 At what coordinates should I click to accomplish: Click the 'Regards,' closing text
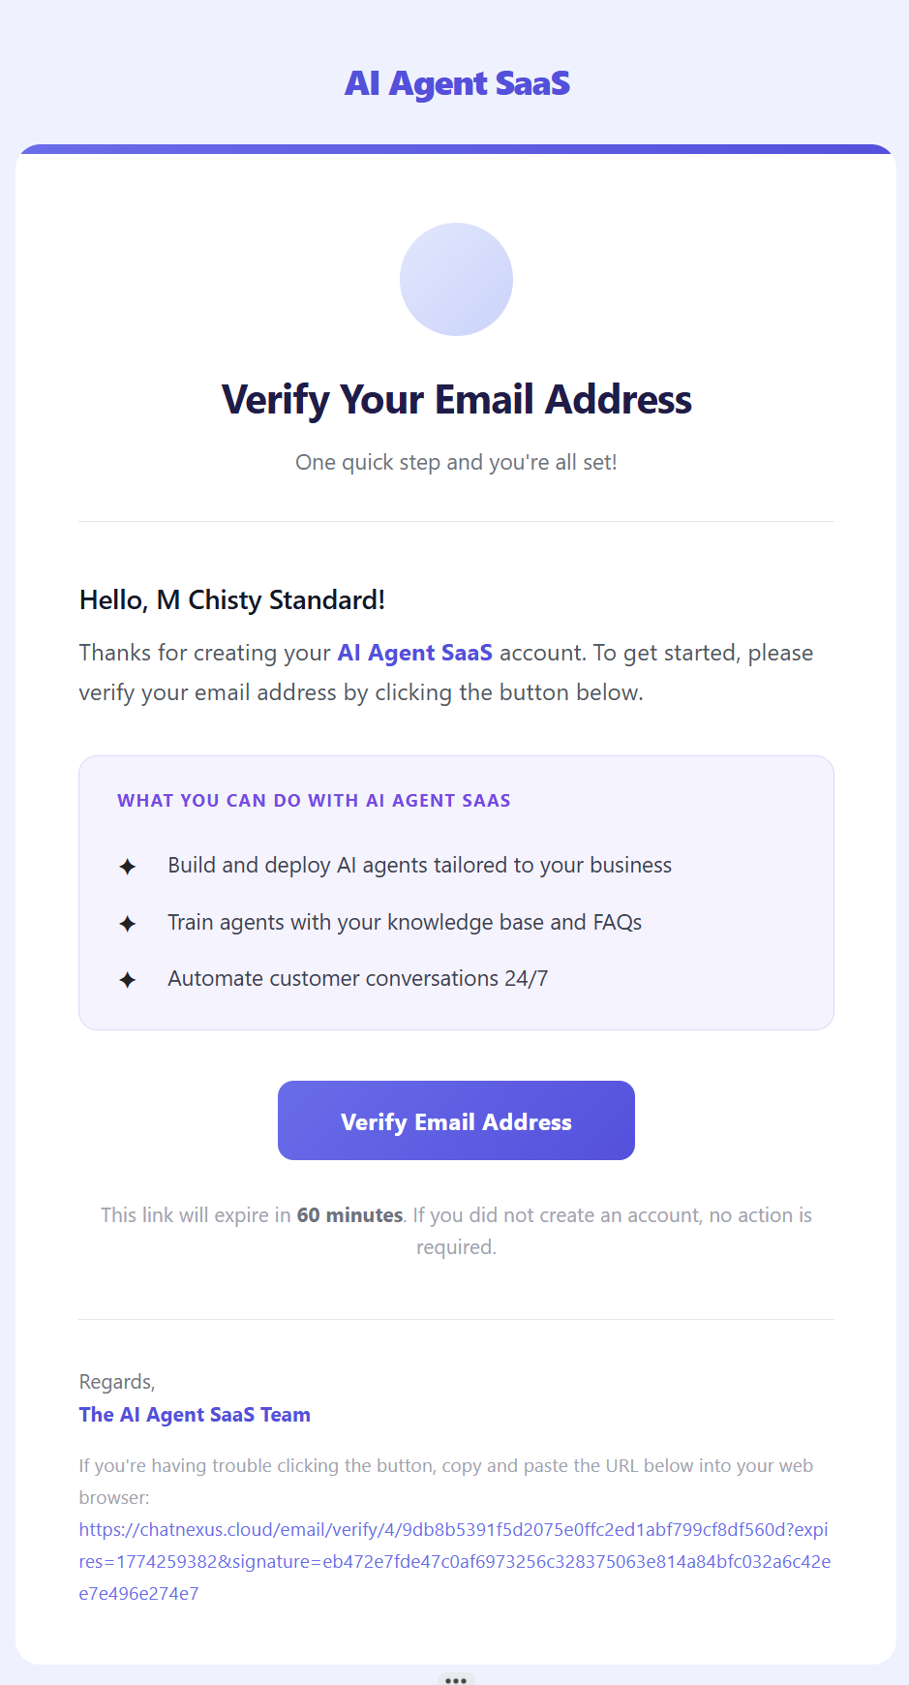click(117, 1382)
